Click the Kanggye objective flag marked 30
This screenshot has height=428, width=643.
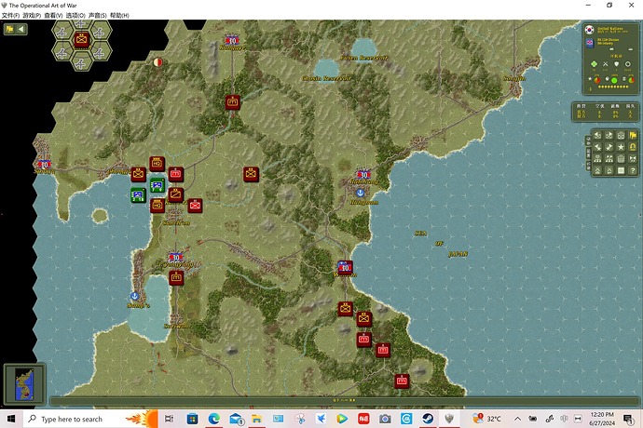[x=232, y=40]
